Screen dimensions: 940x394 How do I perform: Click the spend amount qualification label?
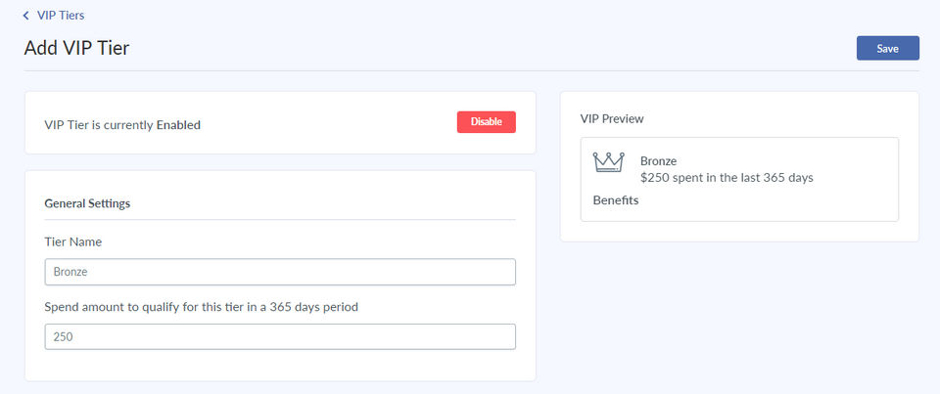[202, 306]
